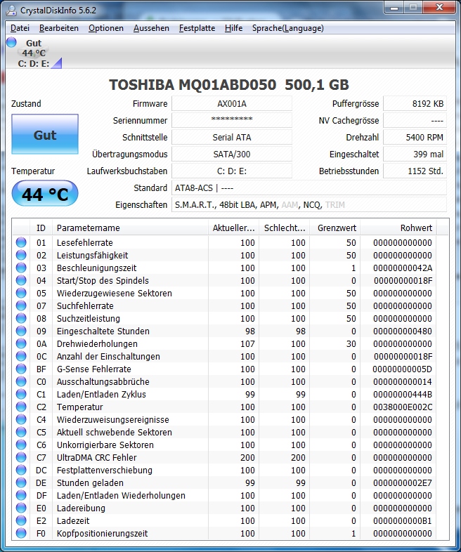Click the raw value 0000000444B

coord(403,395)
